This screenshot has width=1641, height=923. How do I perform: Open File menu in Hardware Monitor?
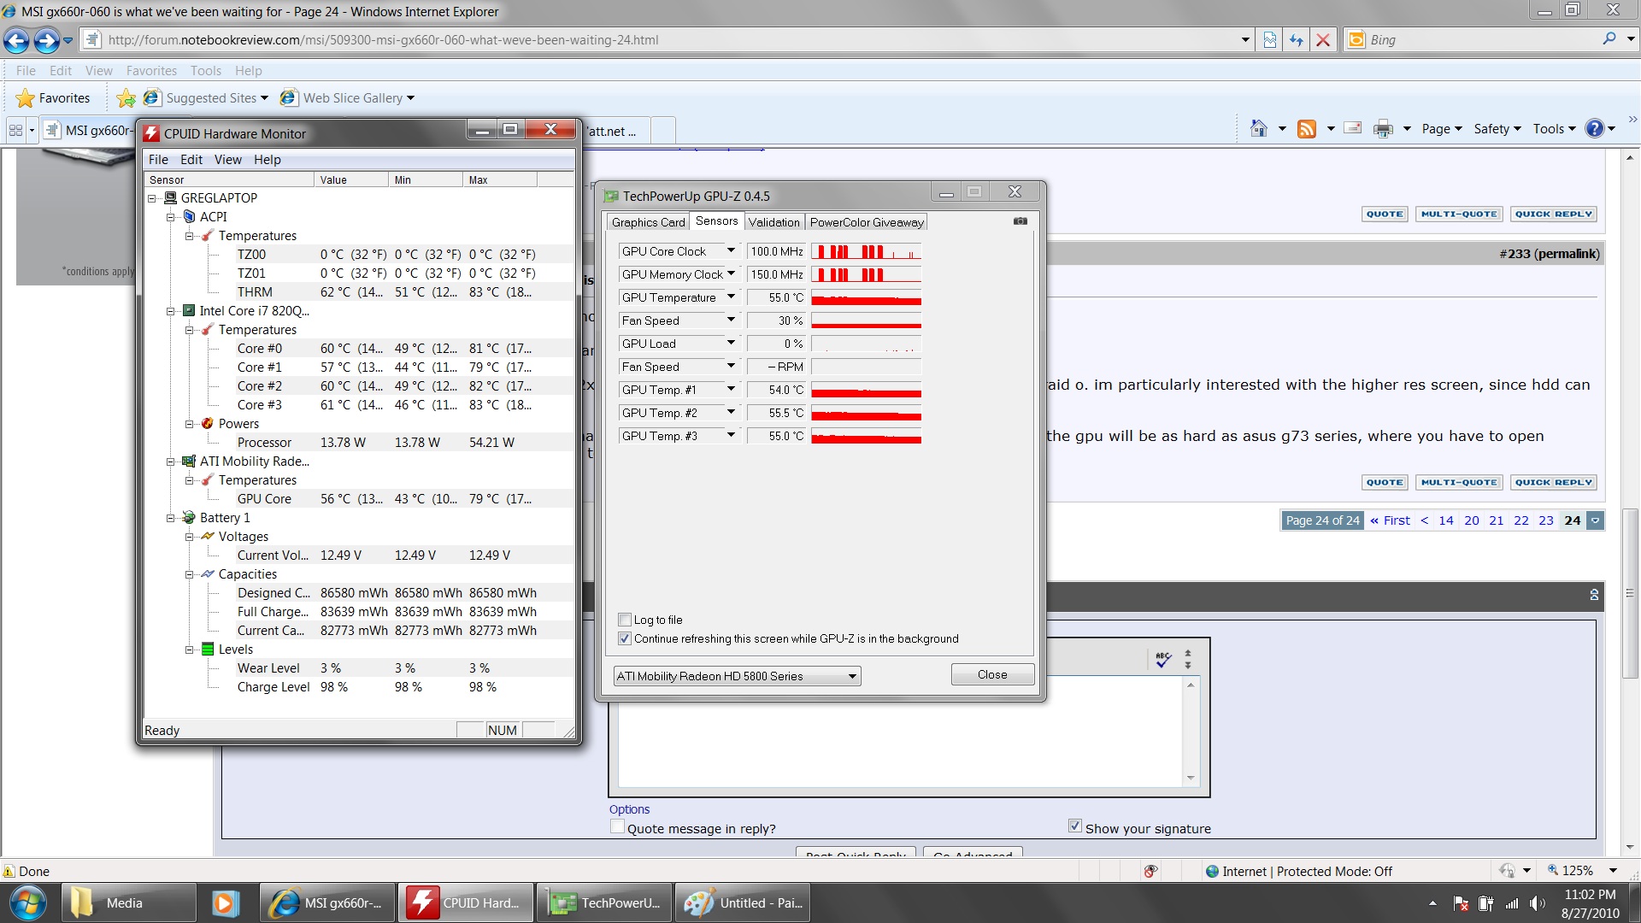tap(158, 160)
